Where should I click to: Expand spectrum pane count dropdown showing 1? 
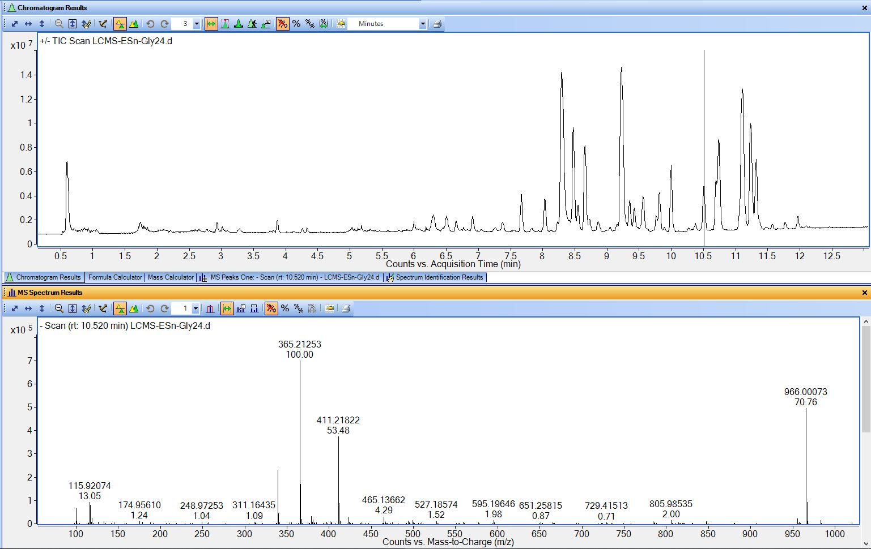coord(196,308)
